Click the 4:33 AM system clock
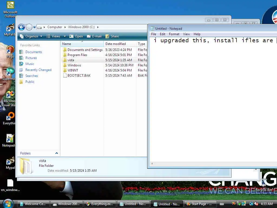Screen dimensions: 277x208 pos(267,204)
